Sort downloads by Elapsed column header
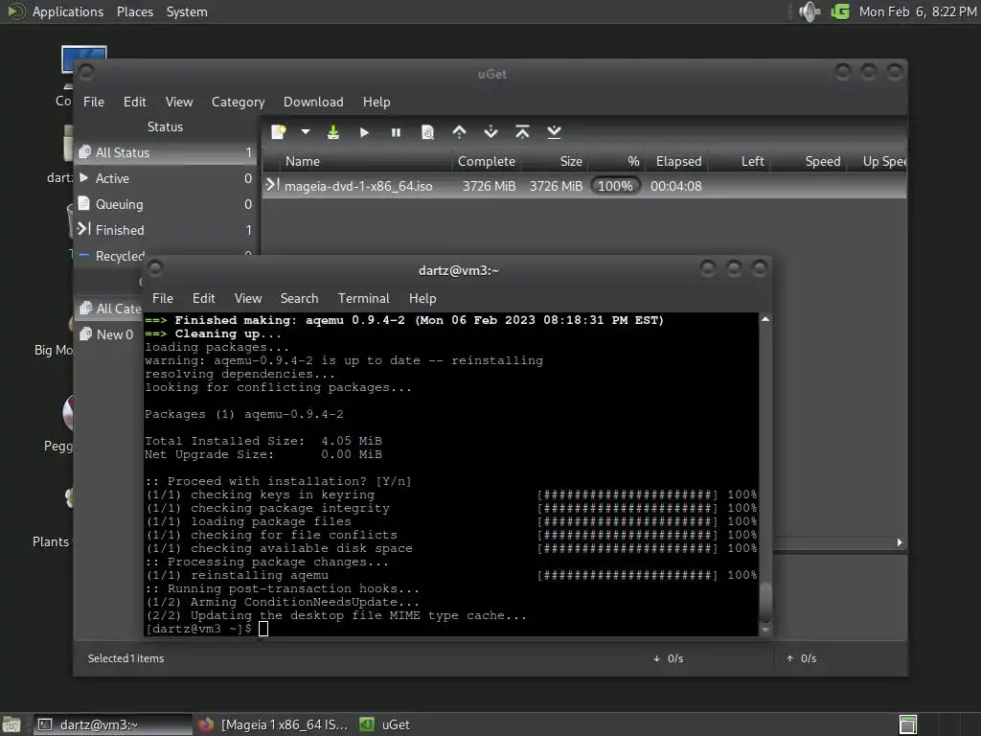 [x=678, y=161]
